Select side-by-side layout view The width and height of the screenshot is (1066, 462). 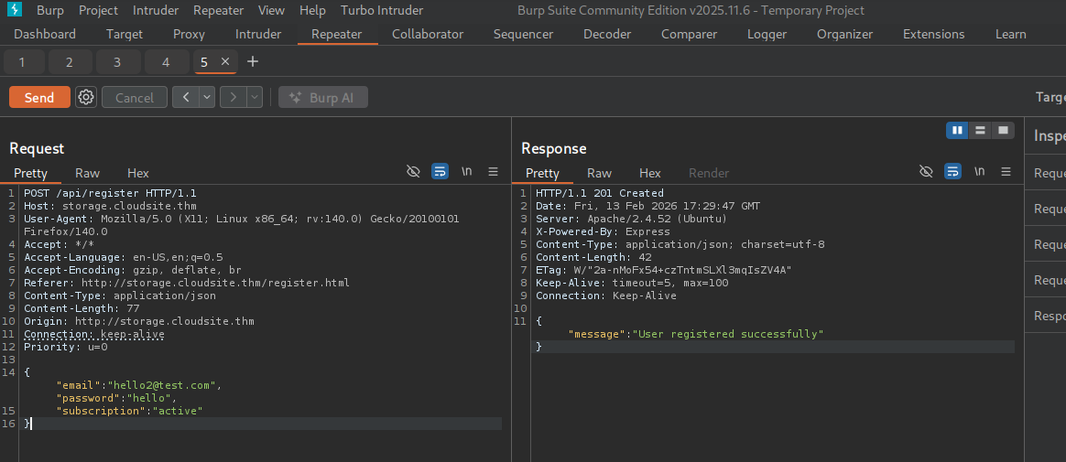[957, 131]
